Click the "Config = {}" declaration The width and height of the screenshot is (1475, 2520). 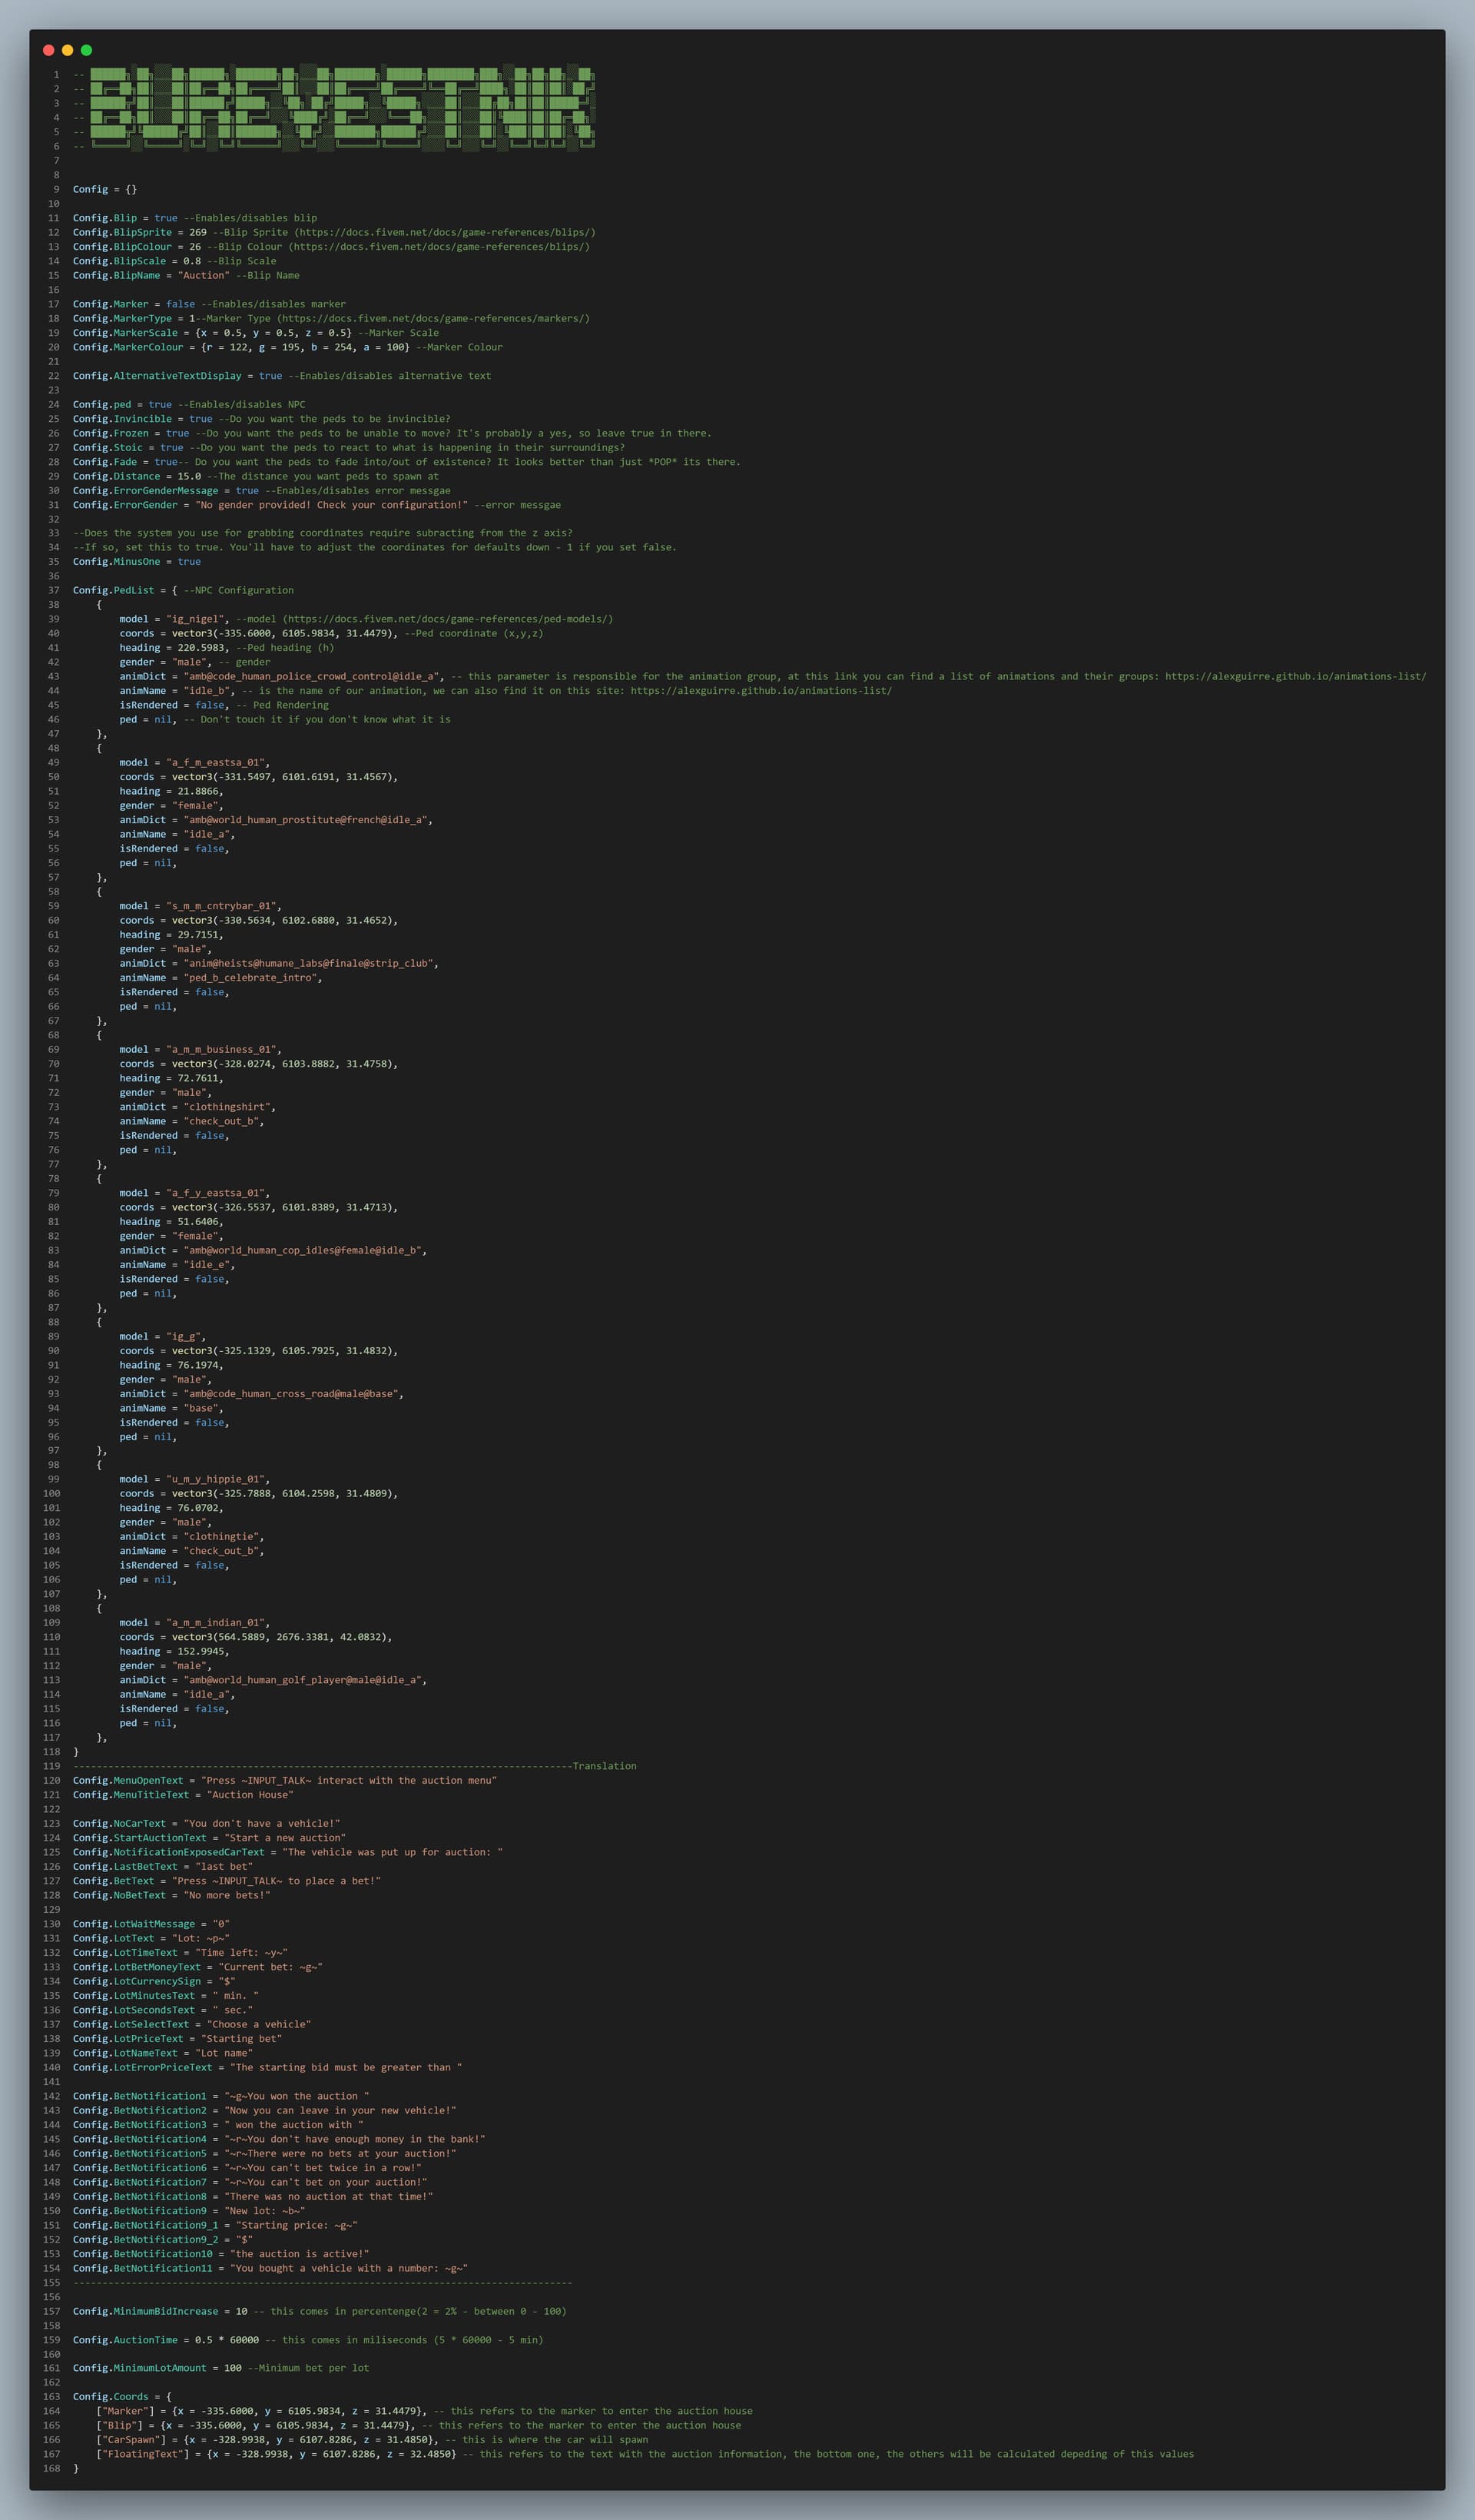[x=105, y=189]
